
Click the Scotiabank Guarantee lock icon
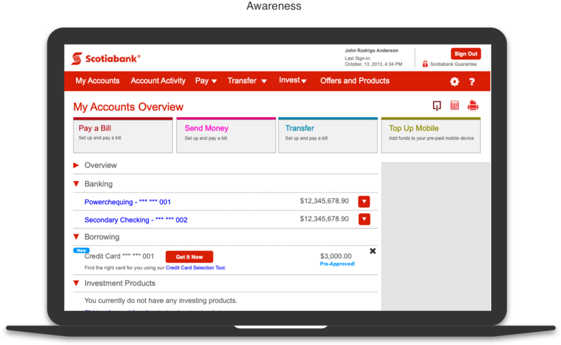(x=425, y=64)
